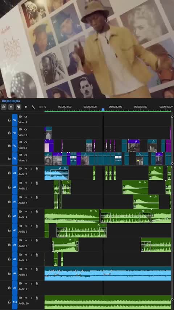
Task: Click the 00;00;32;00 ruler time label
Action: (115, 107)
